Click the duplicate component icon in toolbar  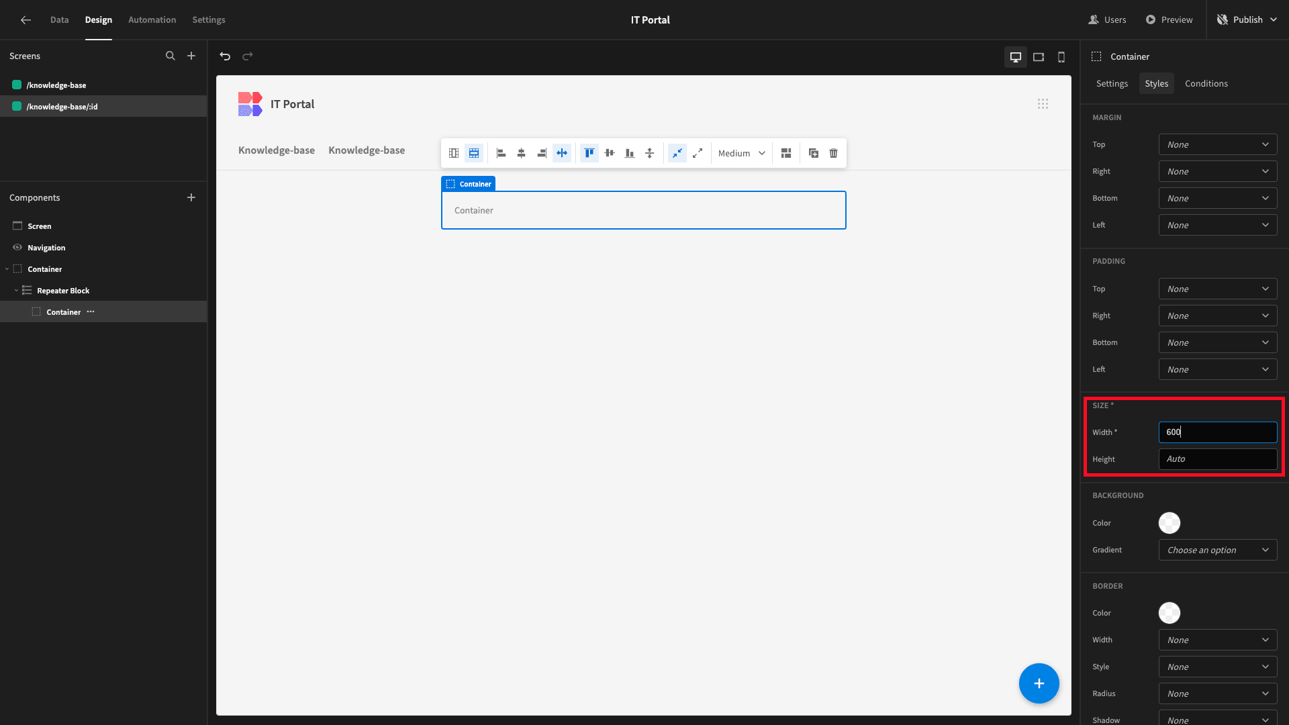(x=814, y=153)
